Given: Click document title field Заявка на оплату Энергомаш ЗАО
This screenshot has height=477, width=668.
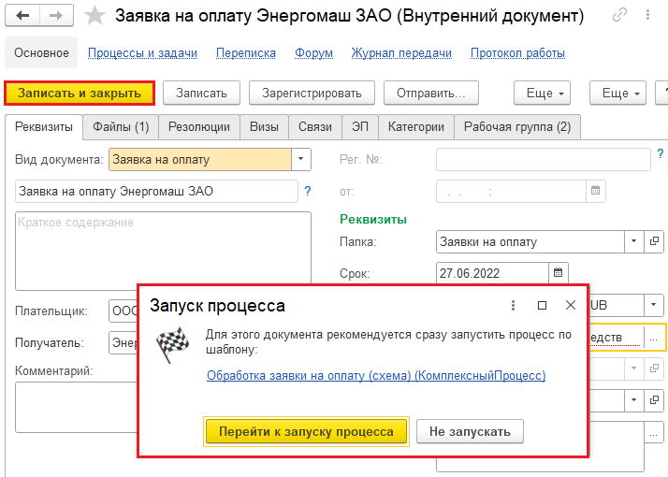Looking at the screenshot, I should (x=156, y=191).
